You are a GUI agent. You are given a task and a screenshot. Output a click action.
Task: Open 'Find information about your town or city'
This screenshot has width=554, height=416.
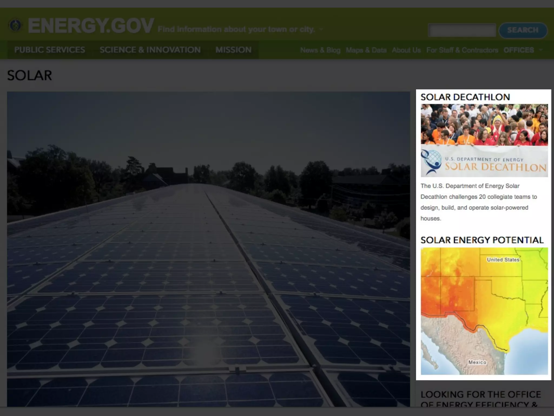tap(236, 29)
